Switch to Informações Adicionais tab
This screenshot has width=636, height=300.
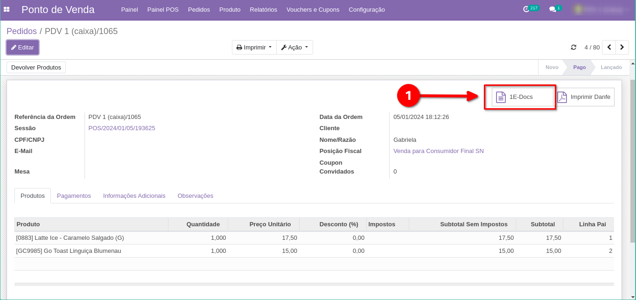pos(134,196)
